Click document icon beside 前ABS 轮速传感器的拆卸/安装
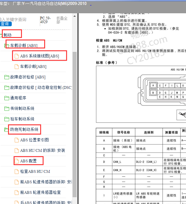This screenshot has height=204, width=186. pyautogui.click(x=17, y=182)
